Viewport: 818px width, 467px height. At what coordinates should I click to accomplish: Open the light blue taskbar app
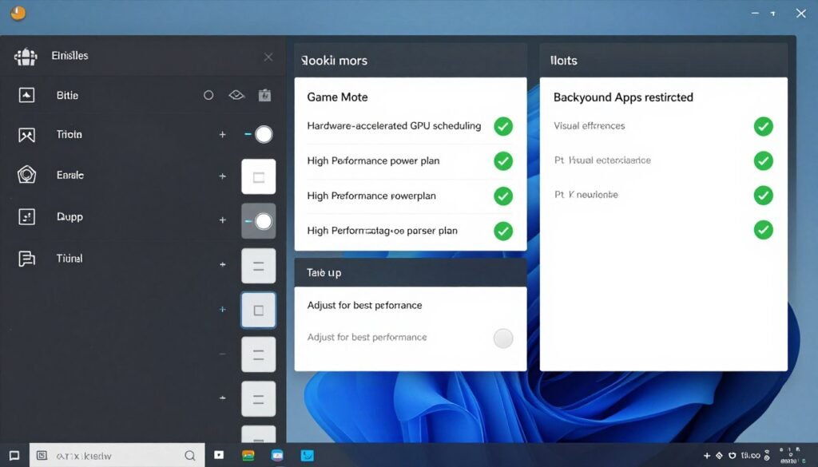(308, 456)
